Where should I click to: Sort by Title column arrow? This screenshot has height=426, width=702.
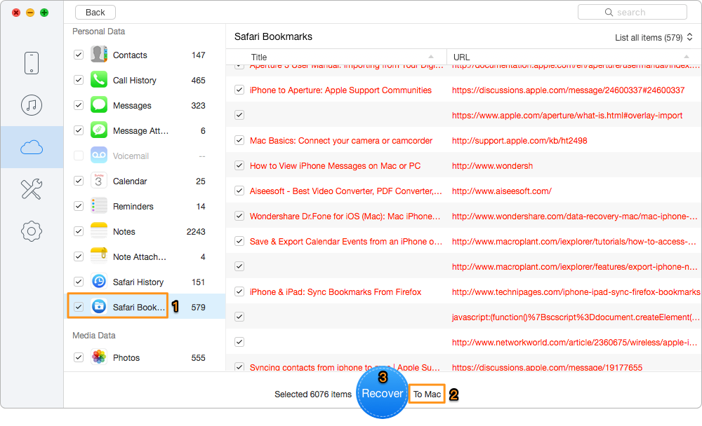click(x=431, y=57)
